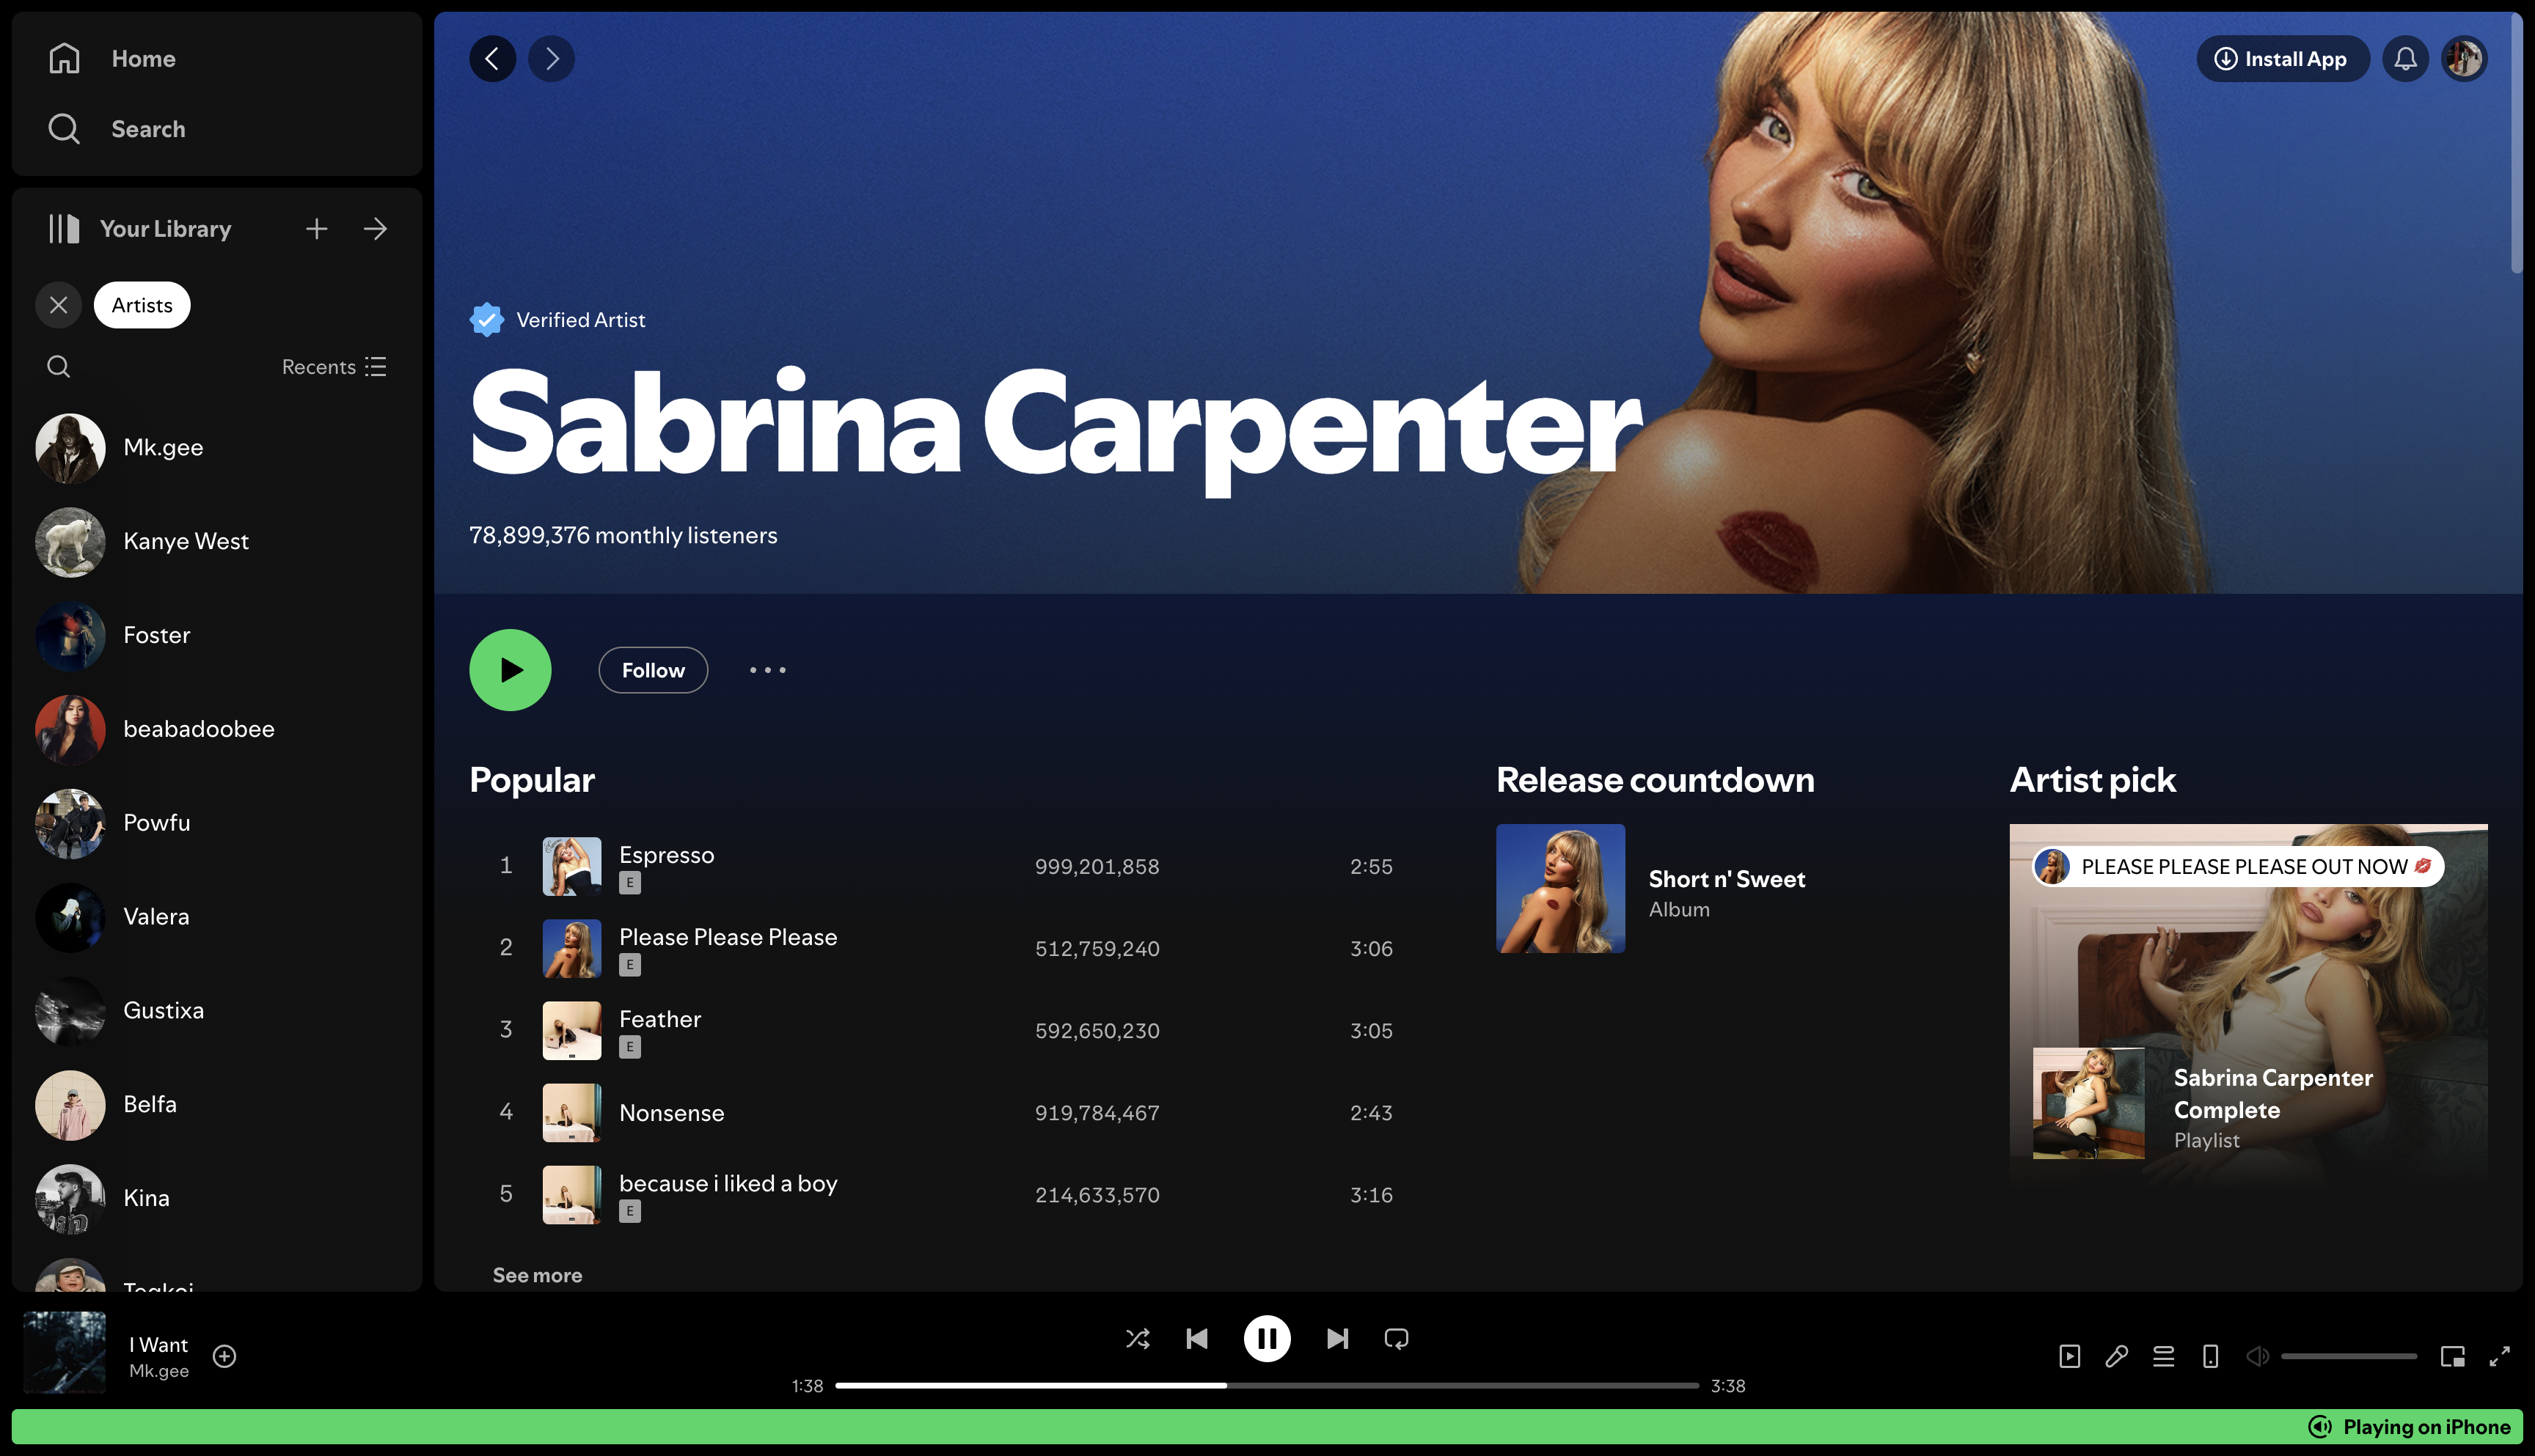This screenshot has width=2535, height=1456.
Task: Skip to previous track
Action: tap(1196, 1338)
